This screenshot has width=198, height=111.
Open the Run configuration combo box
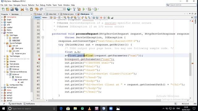click(x=56, y=9)
